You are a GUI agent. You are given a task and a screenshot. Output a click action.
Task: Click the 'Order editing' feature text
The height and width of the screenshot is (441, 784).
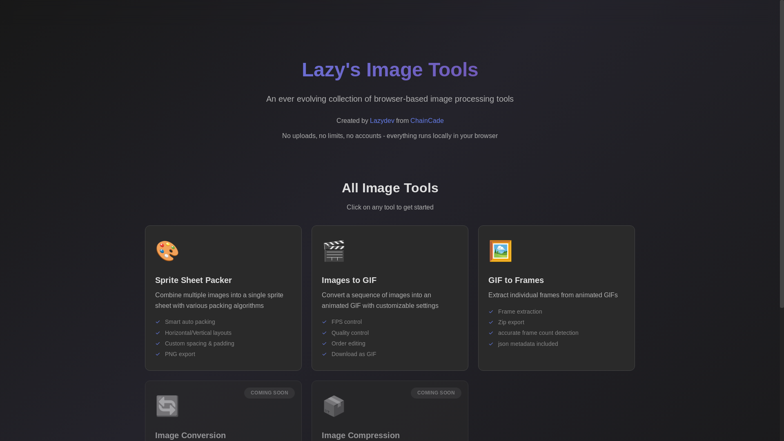348,343
